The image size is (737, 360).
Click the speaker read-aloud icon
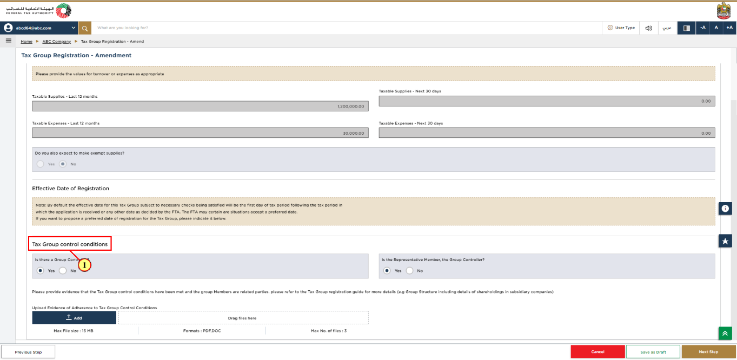click(648, 28)
